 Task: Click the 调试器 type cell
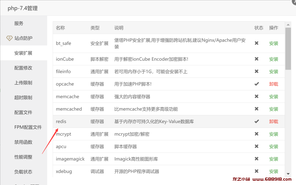(x=97, y=171)
